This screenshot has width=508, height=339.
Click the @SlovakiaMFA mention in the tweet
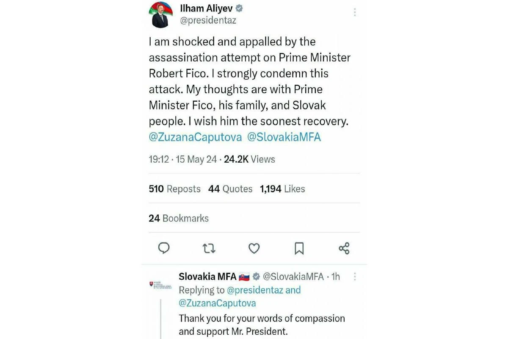point(284,137)
